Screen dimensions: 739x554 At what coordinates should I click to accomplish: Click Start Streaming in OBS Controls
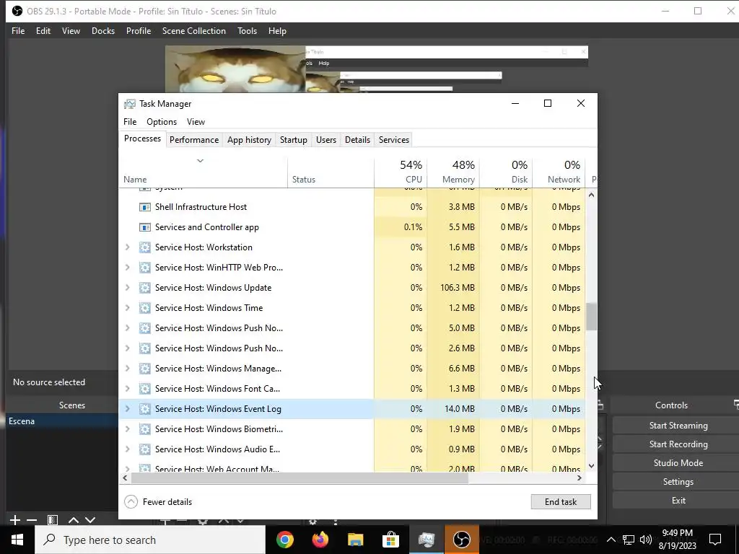click(x=678, y=426)
